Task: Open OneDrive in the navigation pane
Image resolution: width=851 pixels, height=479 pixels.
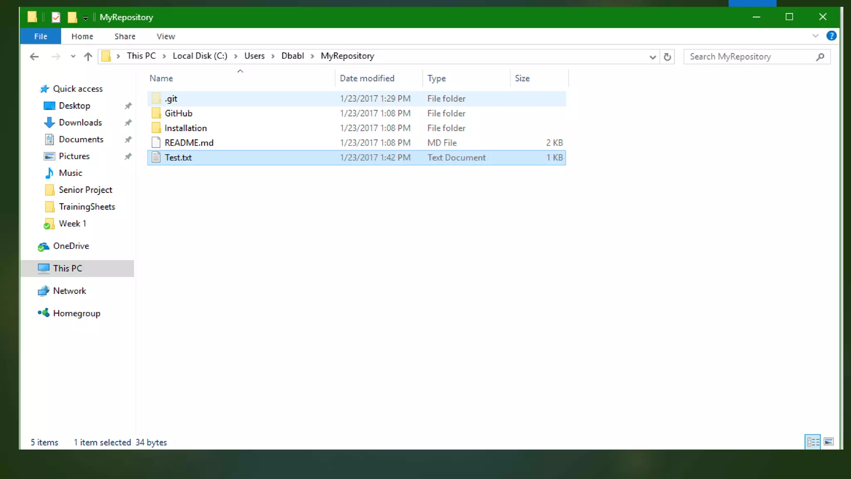Action: (x=71, y=246)
